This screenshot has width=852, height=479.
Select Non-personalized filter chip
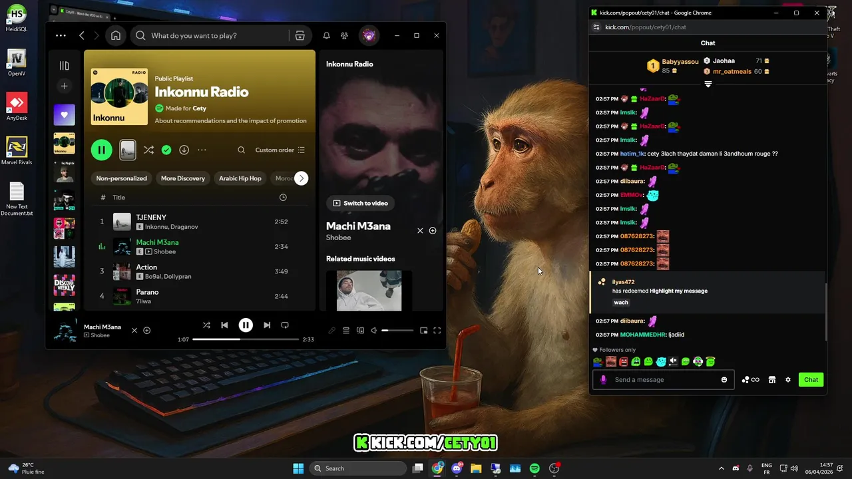(121, 178)
